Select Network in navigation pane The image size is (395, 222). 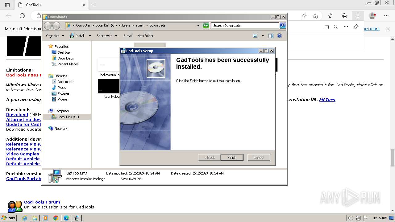(61, 129)
